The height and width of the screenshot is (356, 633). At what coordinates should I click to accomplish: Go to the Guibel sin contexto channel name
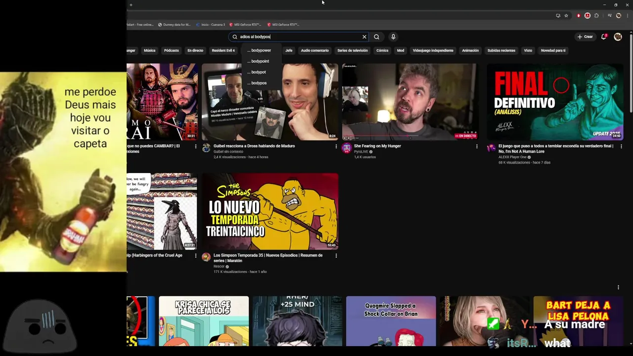(x=228, y=151)
